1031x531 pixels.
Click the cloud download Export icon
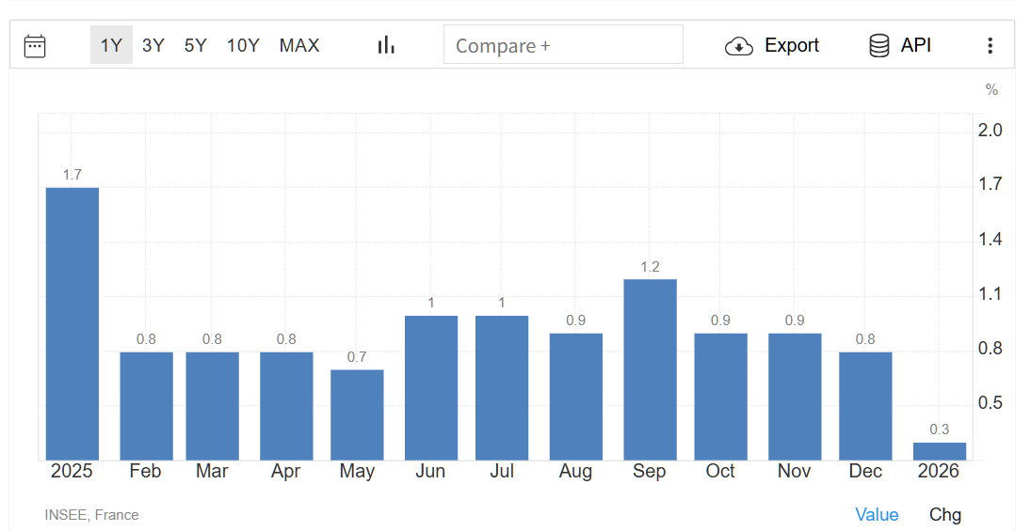coord(739,46)
